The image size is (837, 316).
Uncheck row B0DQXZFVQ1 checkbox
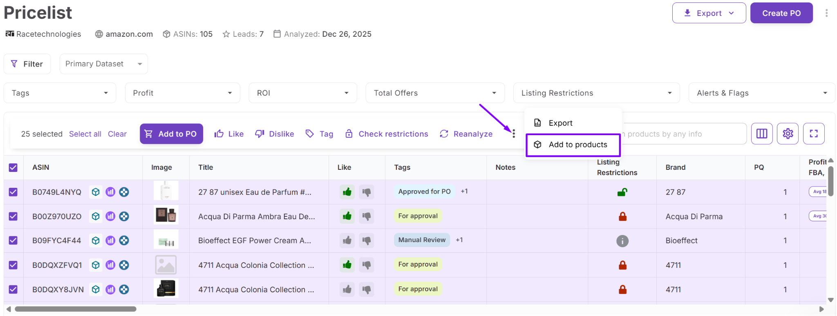pos(13,265)
